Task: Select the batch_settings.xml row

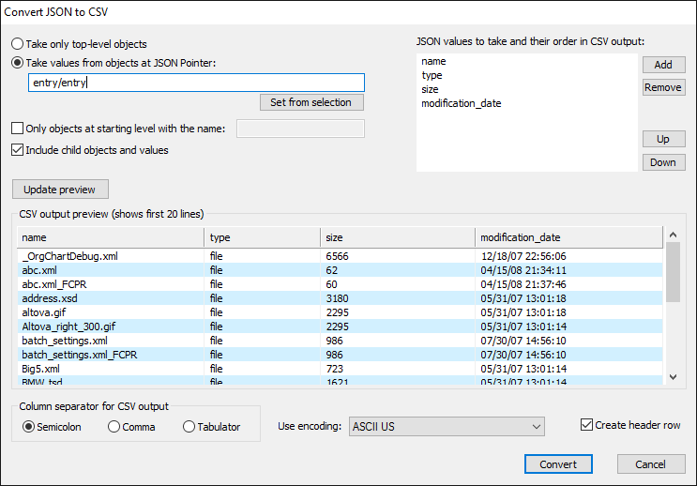Action: (x=340, y=341)
